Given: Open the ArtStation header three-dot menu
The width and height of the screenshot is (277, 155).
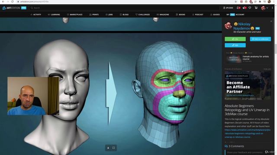Looking at the screenshot, I should (272, 8).
